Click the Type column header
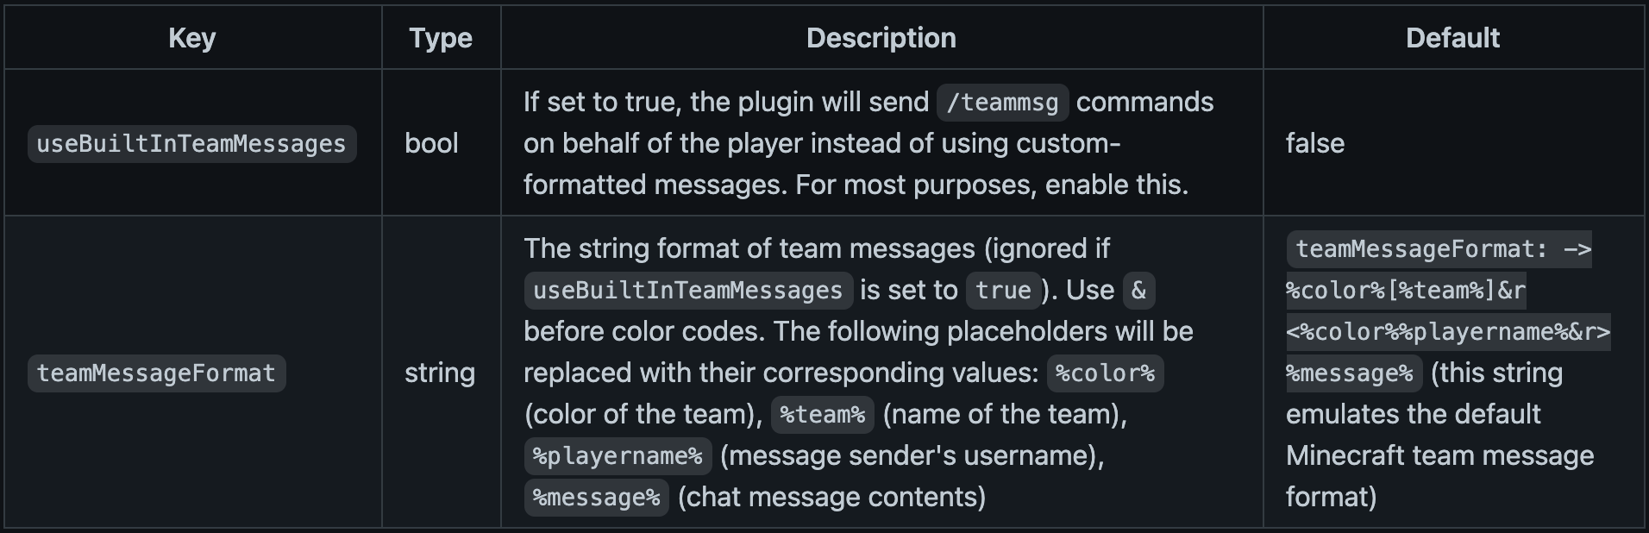This screenshot has width=1649, height=533. (x=441, y=38)
